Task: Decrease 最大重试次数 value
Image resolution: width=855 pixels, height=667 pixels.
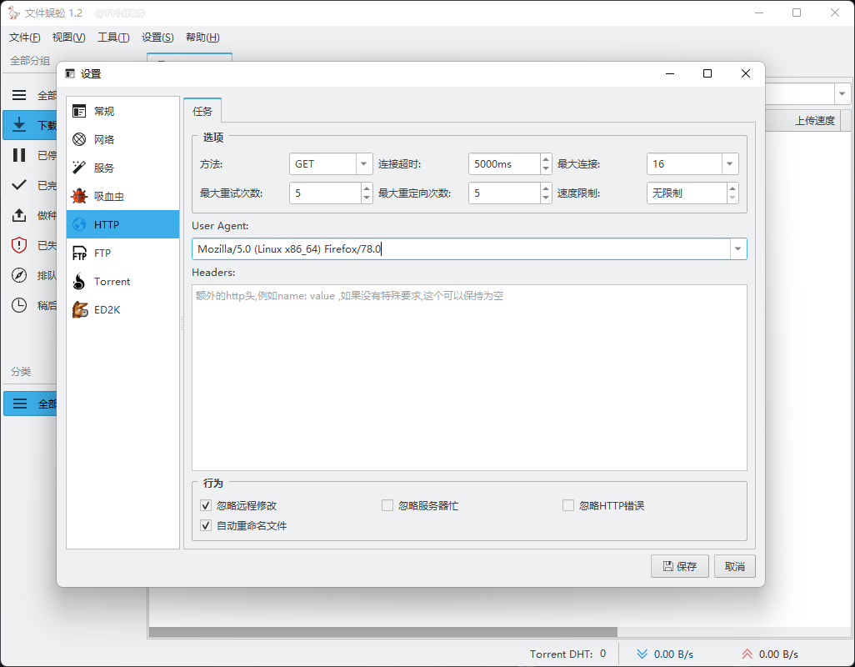Action: point(367,198)
